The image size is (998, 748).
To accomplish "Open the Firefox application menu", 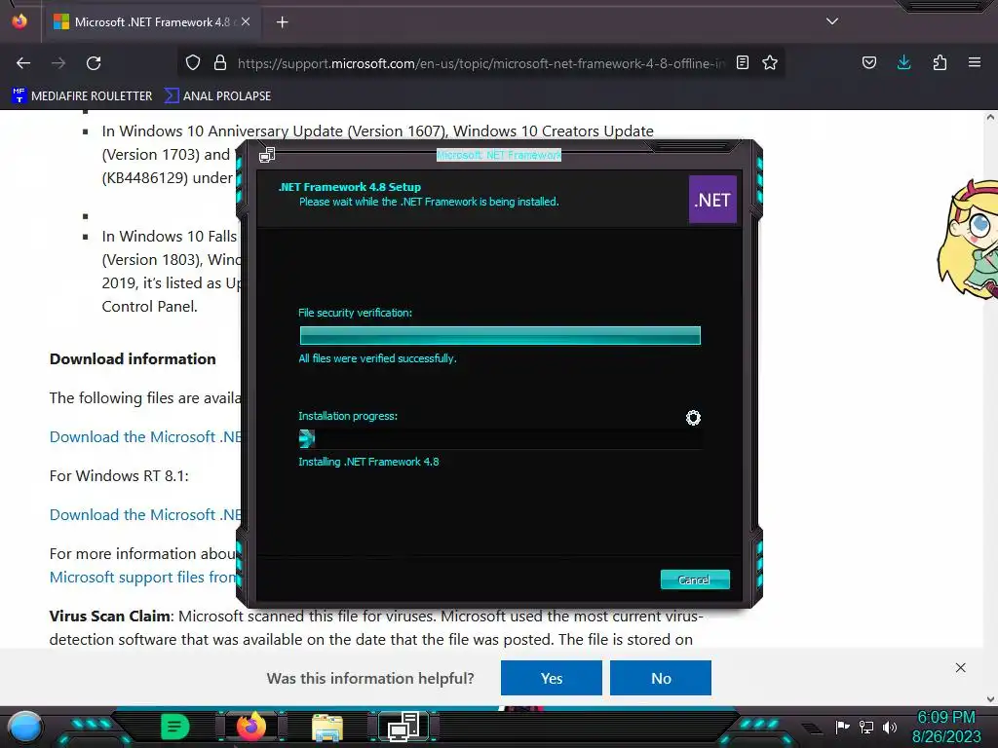I will click(975, 63).
